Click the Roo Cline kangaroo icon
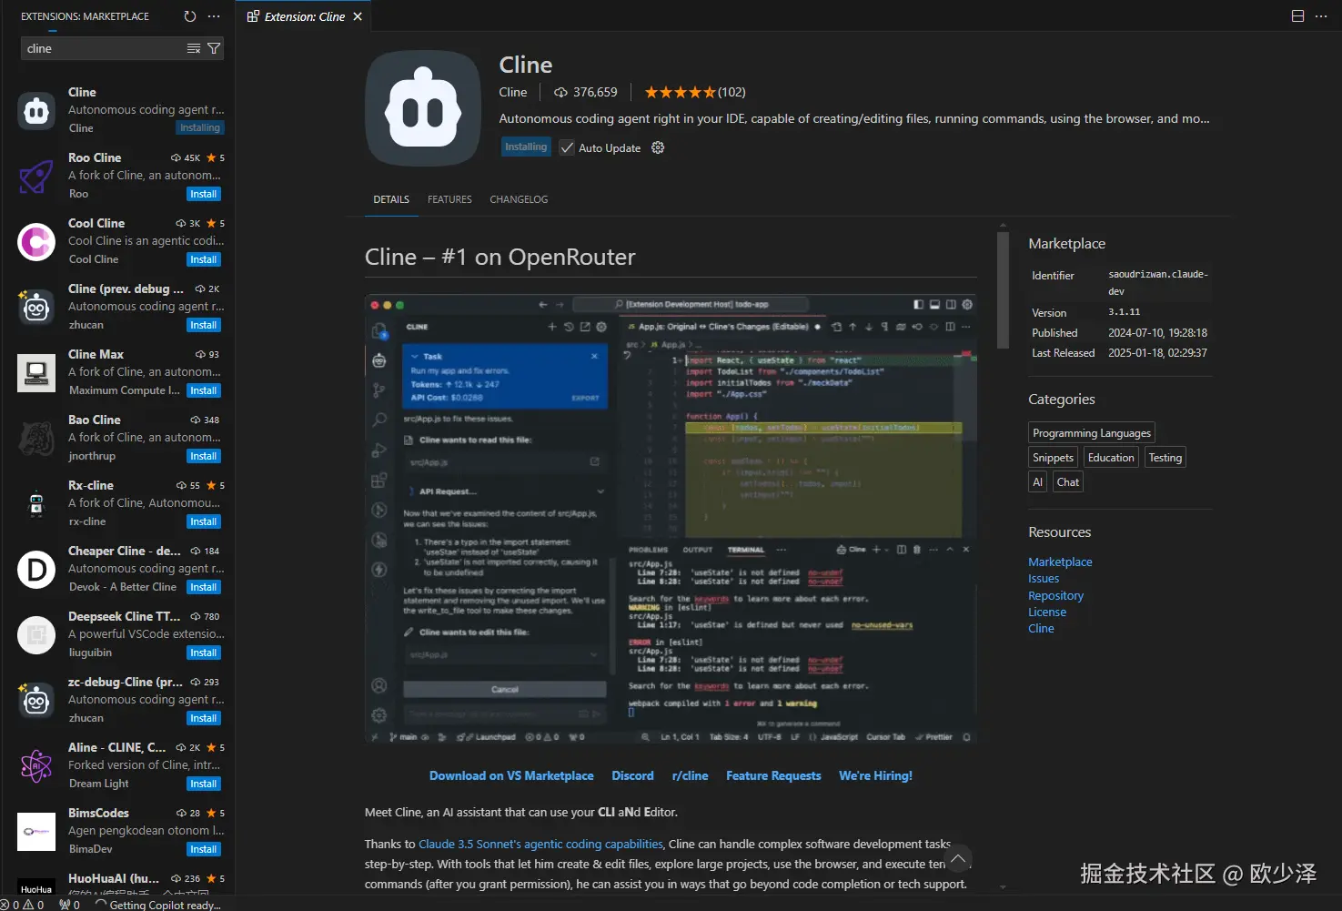 36,177
